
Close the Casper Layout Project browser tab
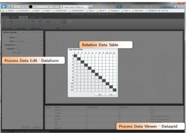[x=87, y=7]
